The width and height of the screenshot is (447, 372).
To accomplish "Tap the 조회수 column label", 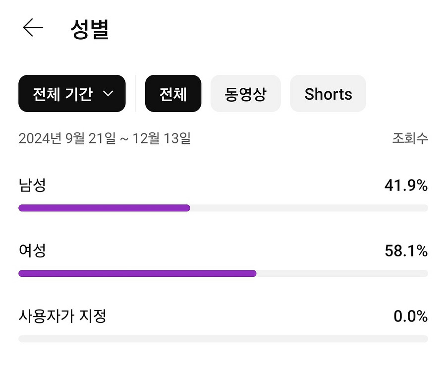I will [410, 138].
